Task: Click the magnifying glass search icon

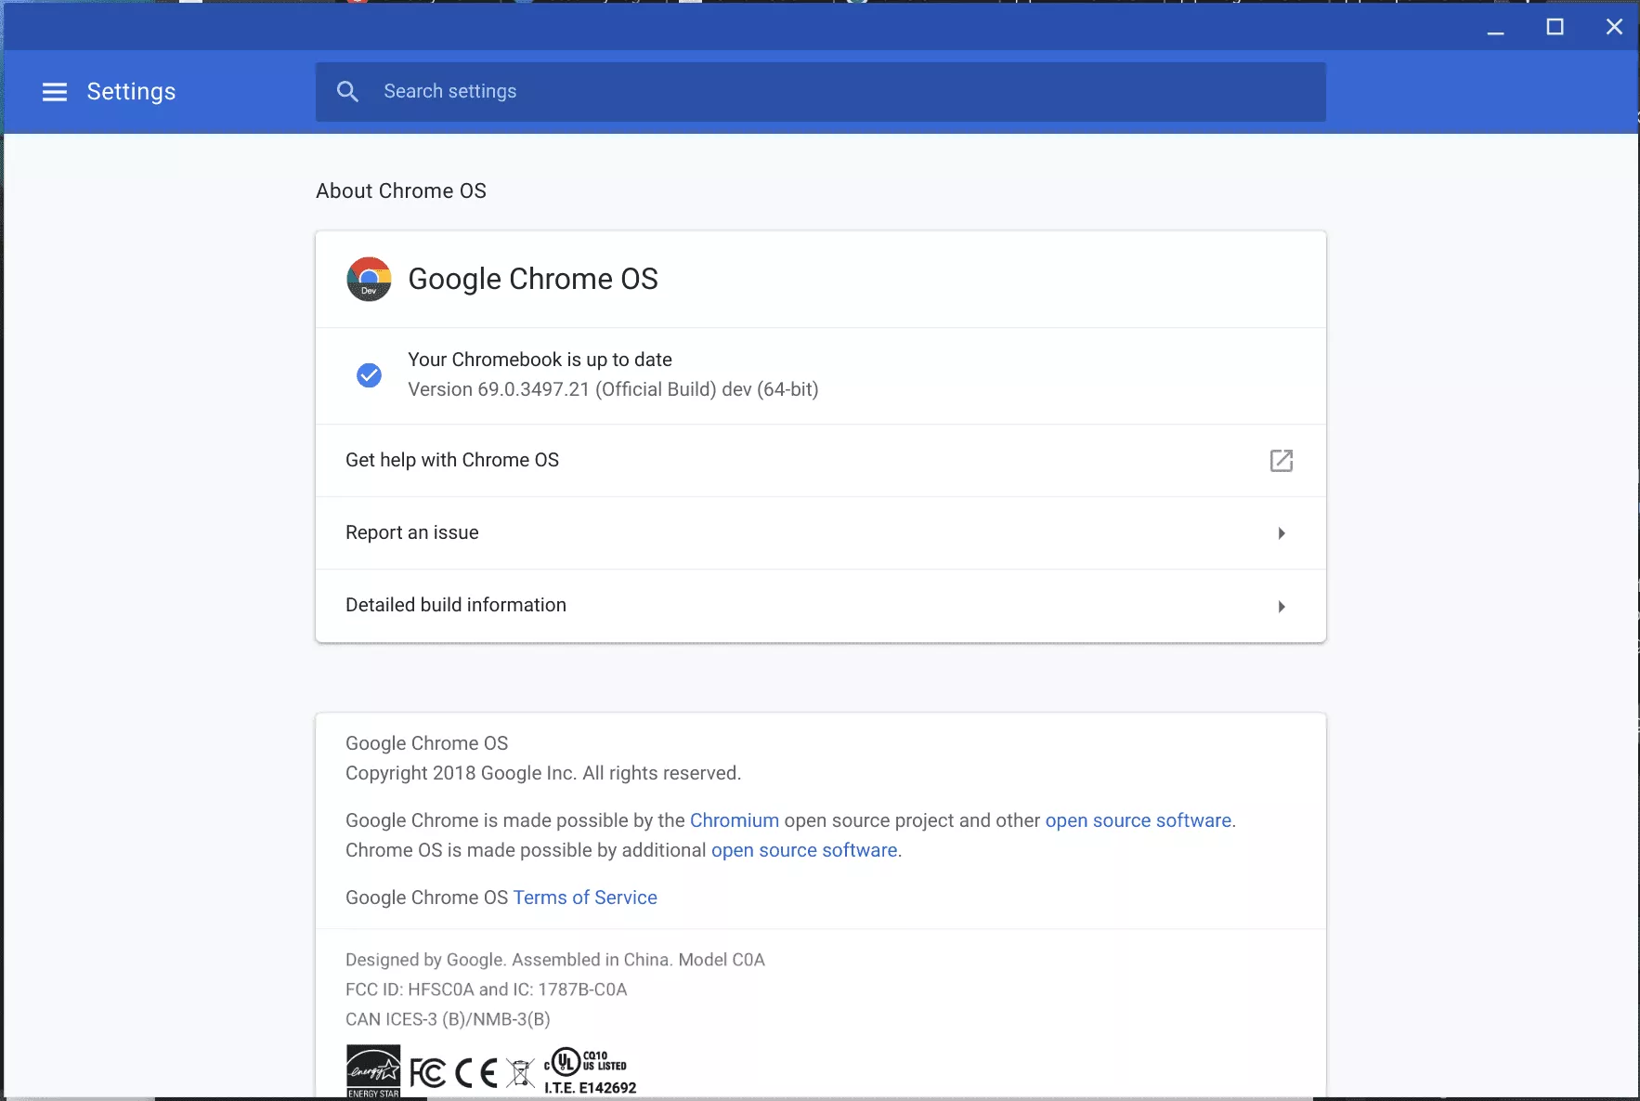Action: [x=347, y=91]
